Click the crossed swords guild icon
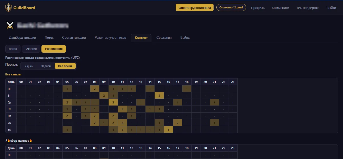 [10, 25]
